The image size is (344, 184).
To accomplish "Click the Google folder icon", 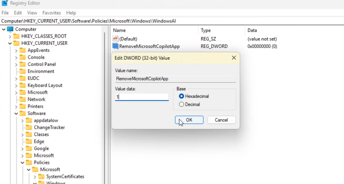I will pyautogui.click(x=29, y=148).
